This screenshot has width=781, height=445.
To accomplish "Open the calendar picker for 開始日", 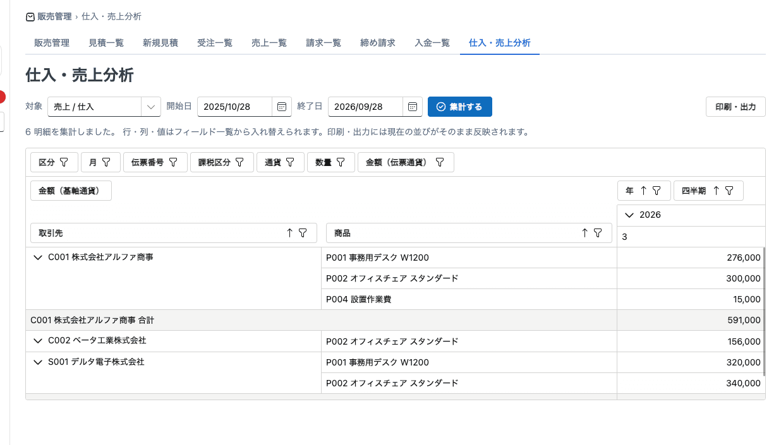I will pos(282,107).
